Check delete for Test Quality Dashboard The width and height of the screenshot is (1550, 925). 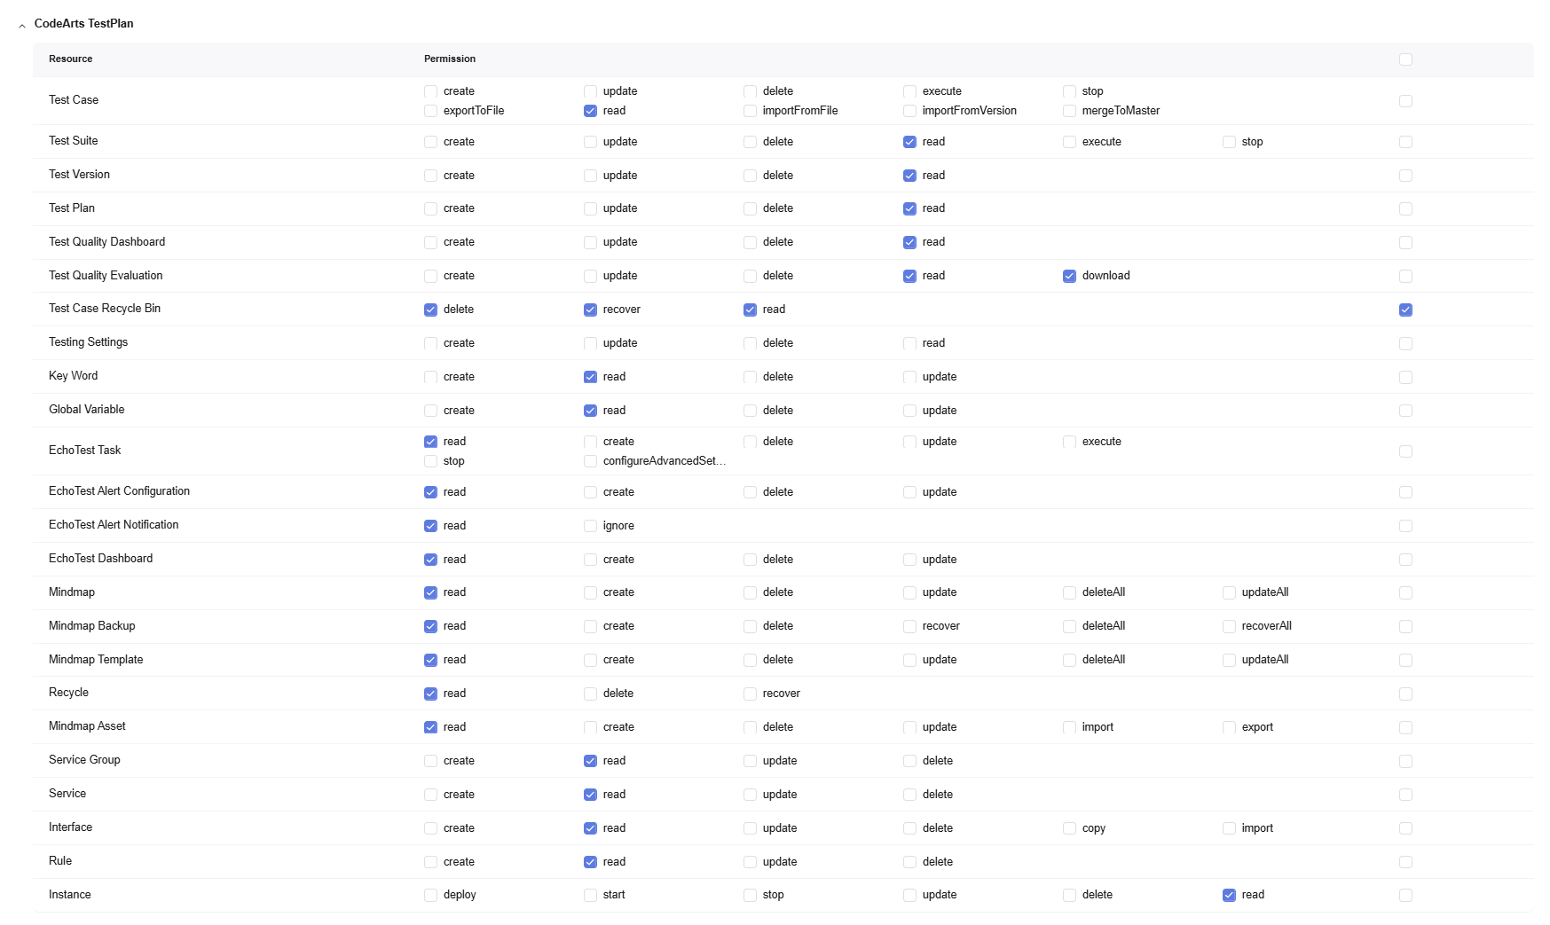[750, 242]
